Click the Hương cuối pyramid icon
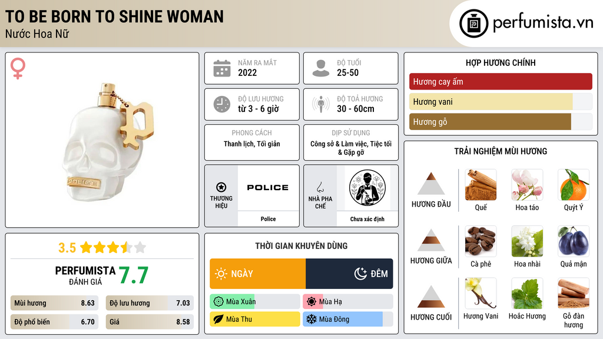This screenshot has width=603, height=339. pos(431,297)
